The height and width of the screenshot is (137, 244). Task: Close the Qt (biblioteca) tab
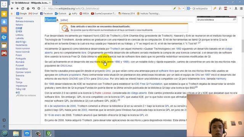[x=50, y=3]
